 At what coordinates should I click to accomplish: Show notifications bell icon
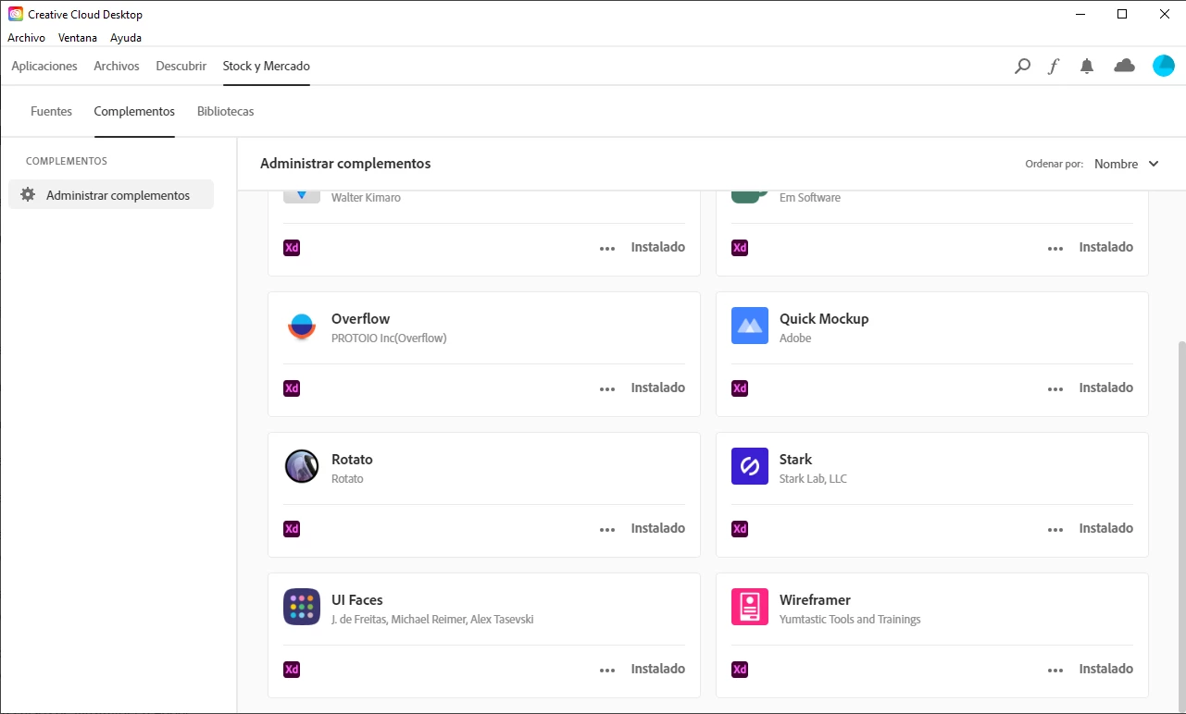click(1087, 67)
